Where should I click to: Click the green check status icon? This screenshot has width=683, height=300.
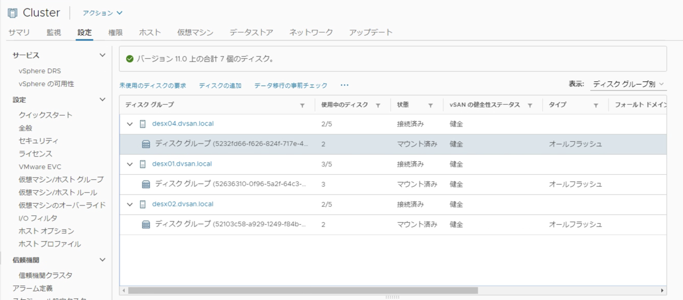tap(130, 59)
